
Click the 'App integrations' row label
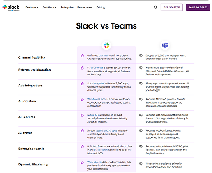(x=30, y=86)
